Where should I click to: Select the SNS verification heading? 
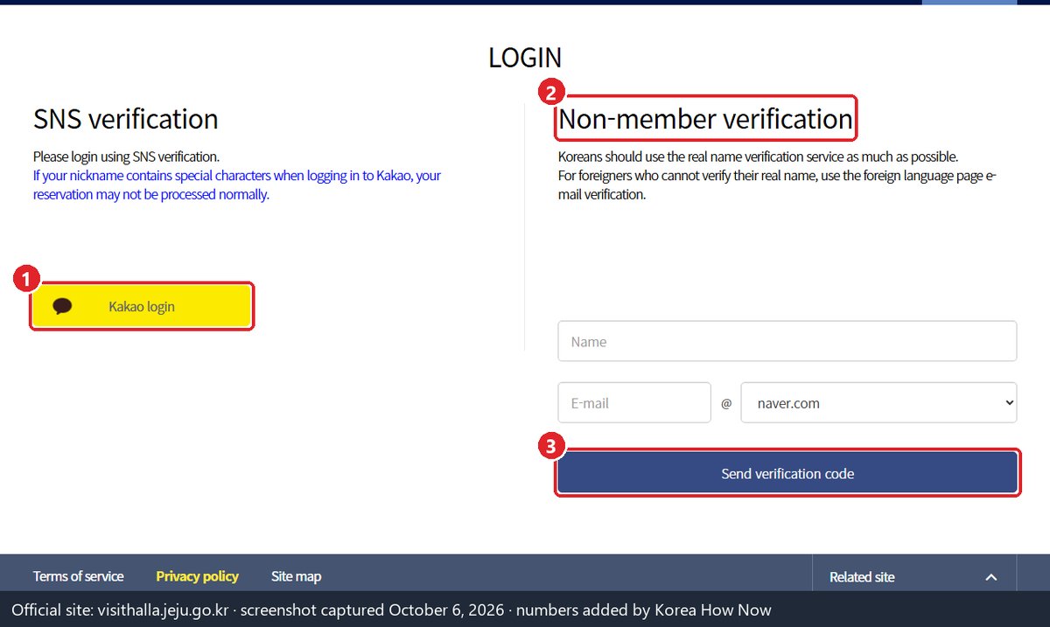pyautogui.click(x=125, y=119)
